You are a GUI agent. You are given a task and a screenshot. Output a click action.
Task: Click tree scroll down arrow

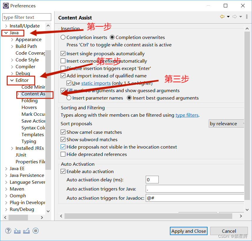point(48,211)
